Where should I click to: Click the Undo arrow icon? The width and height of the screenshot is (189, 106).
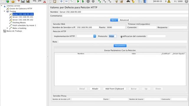tap(35, 1)
